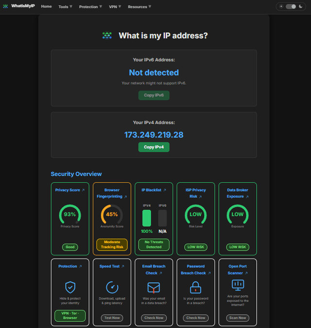The image size is (311, 328).
Task: Open the Open Port Scanner arrow icon
Action: pos(246,273)
